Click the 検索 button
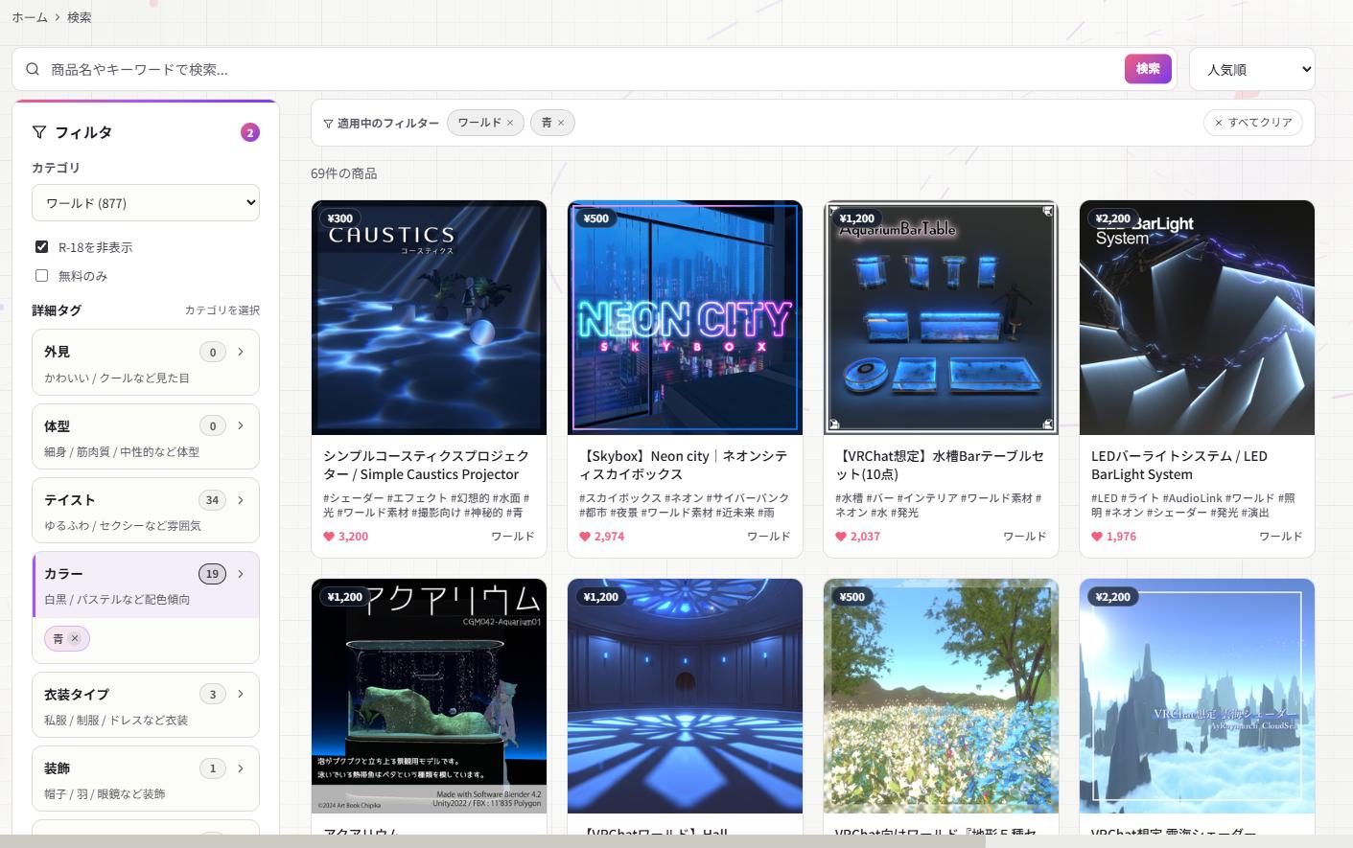Viewport: 1353px width, 848px height. coord(1148,69)
